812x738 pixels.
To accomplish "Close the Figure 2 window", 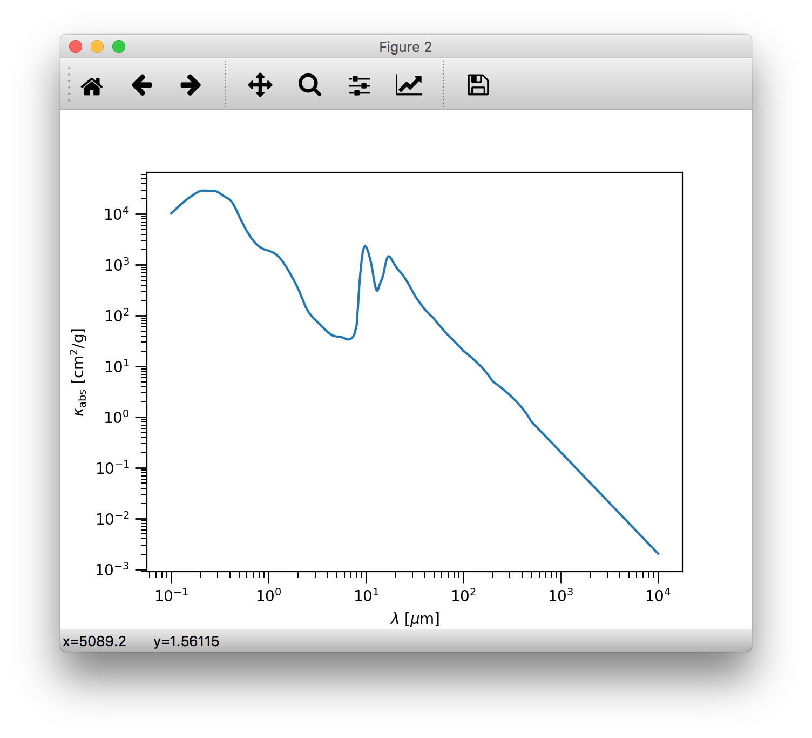I will coord(76,46).
